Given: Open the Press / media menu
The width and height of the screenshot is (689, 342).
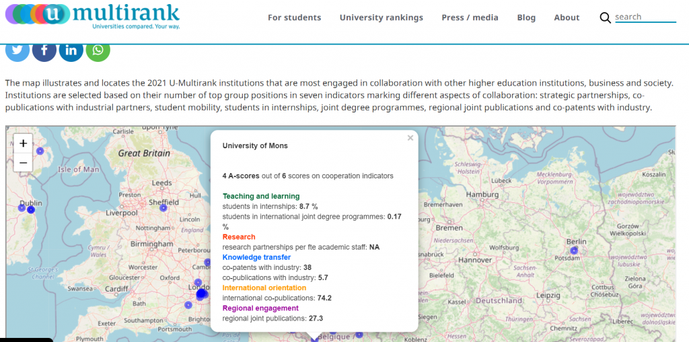Looking at the screenshot, I should pos(470,18).
